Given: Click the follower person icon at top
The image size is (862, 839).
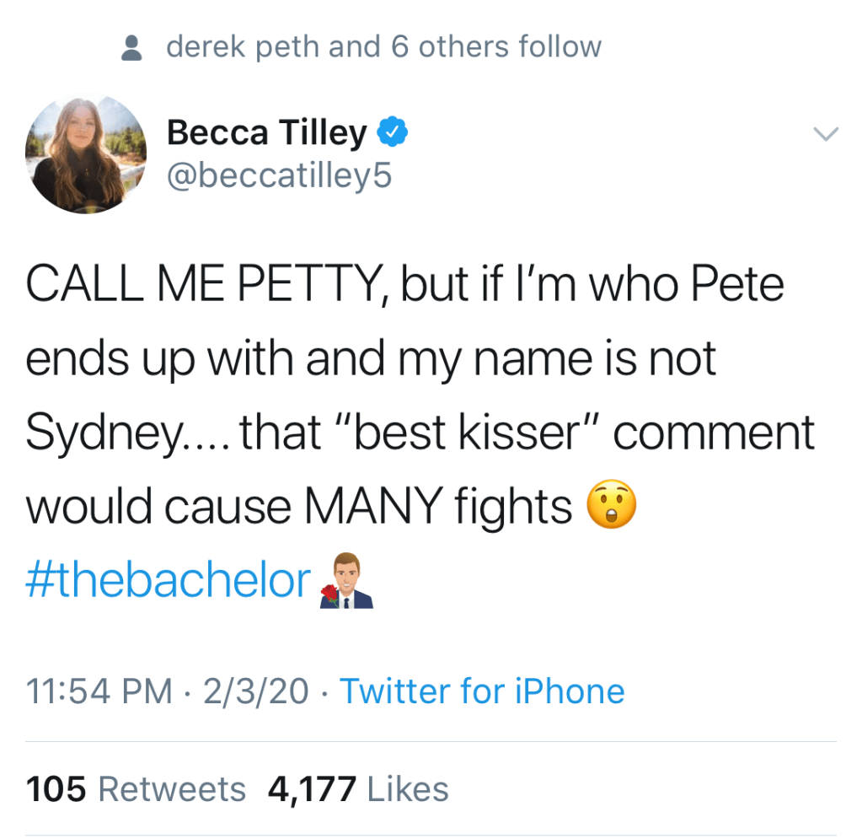Looking at the screenshot, I should pos(131,48).
